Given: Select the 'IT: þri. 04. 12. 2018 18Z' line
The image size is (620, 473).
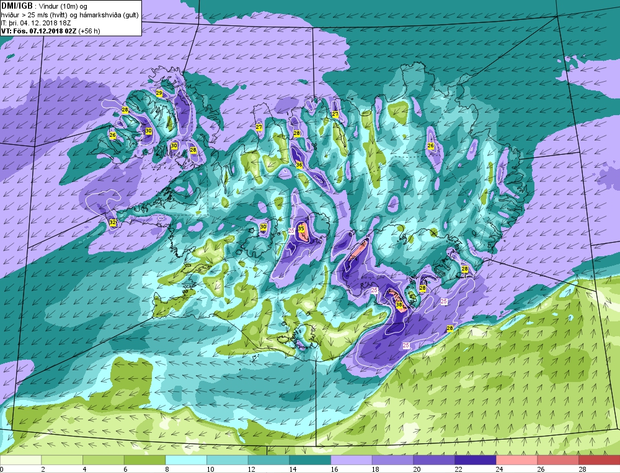Looking at the screenshot, I should pos(35,23).
